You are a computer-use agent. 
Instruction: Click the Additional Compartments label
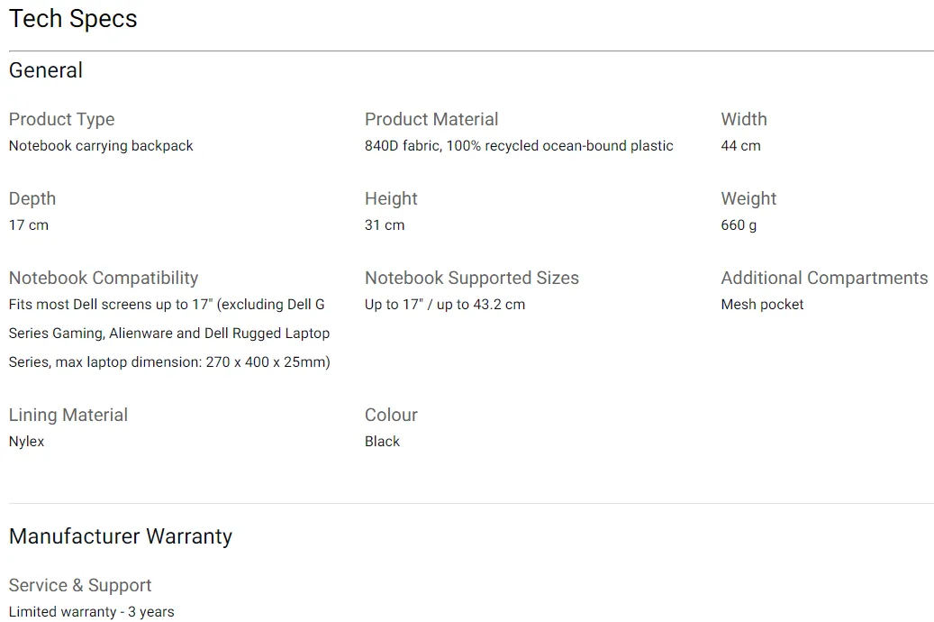[x=824, y=278]
